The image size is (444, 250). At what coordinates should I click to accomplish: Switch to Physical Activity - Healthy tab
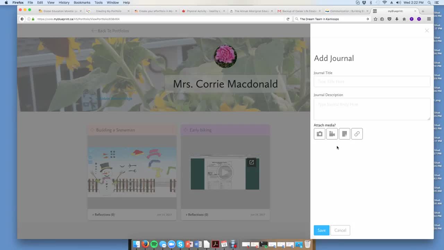[x=203, y=11]
